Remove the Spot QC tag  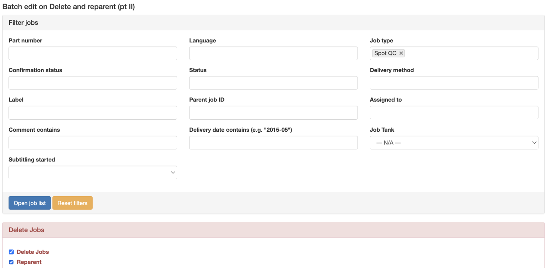point(401,53)
